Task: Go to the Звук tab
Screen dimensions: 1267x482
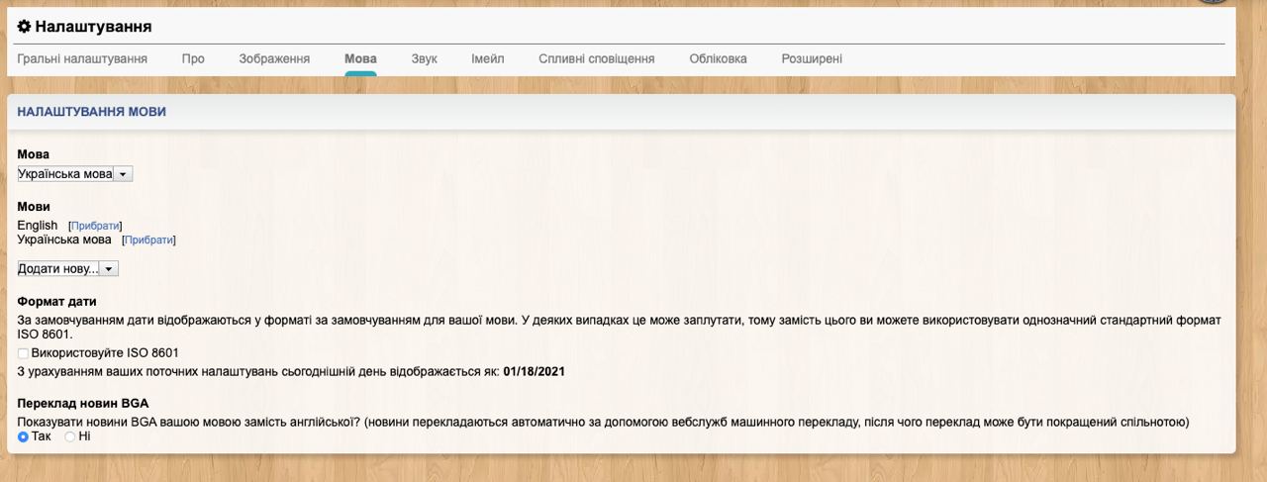Action: click(x=424, y=58)
